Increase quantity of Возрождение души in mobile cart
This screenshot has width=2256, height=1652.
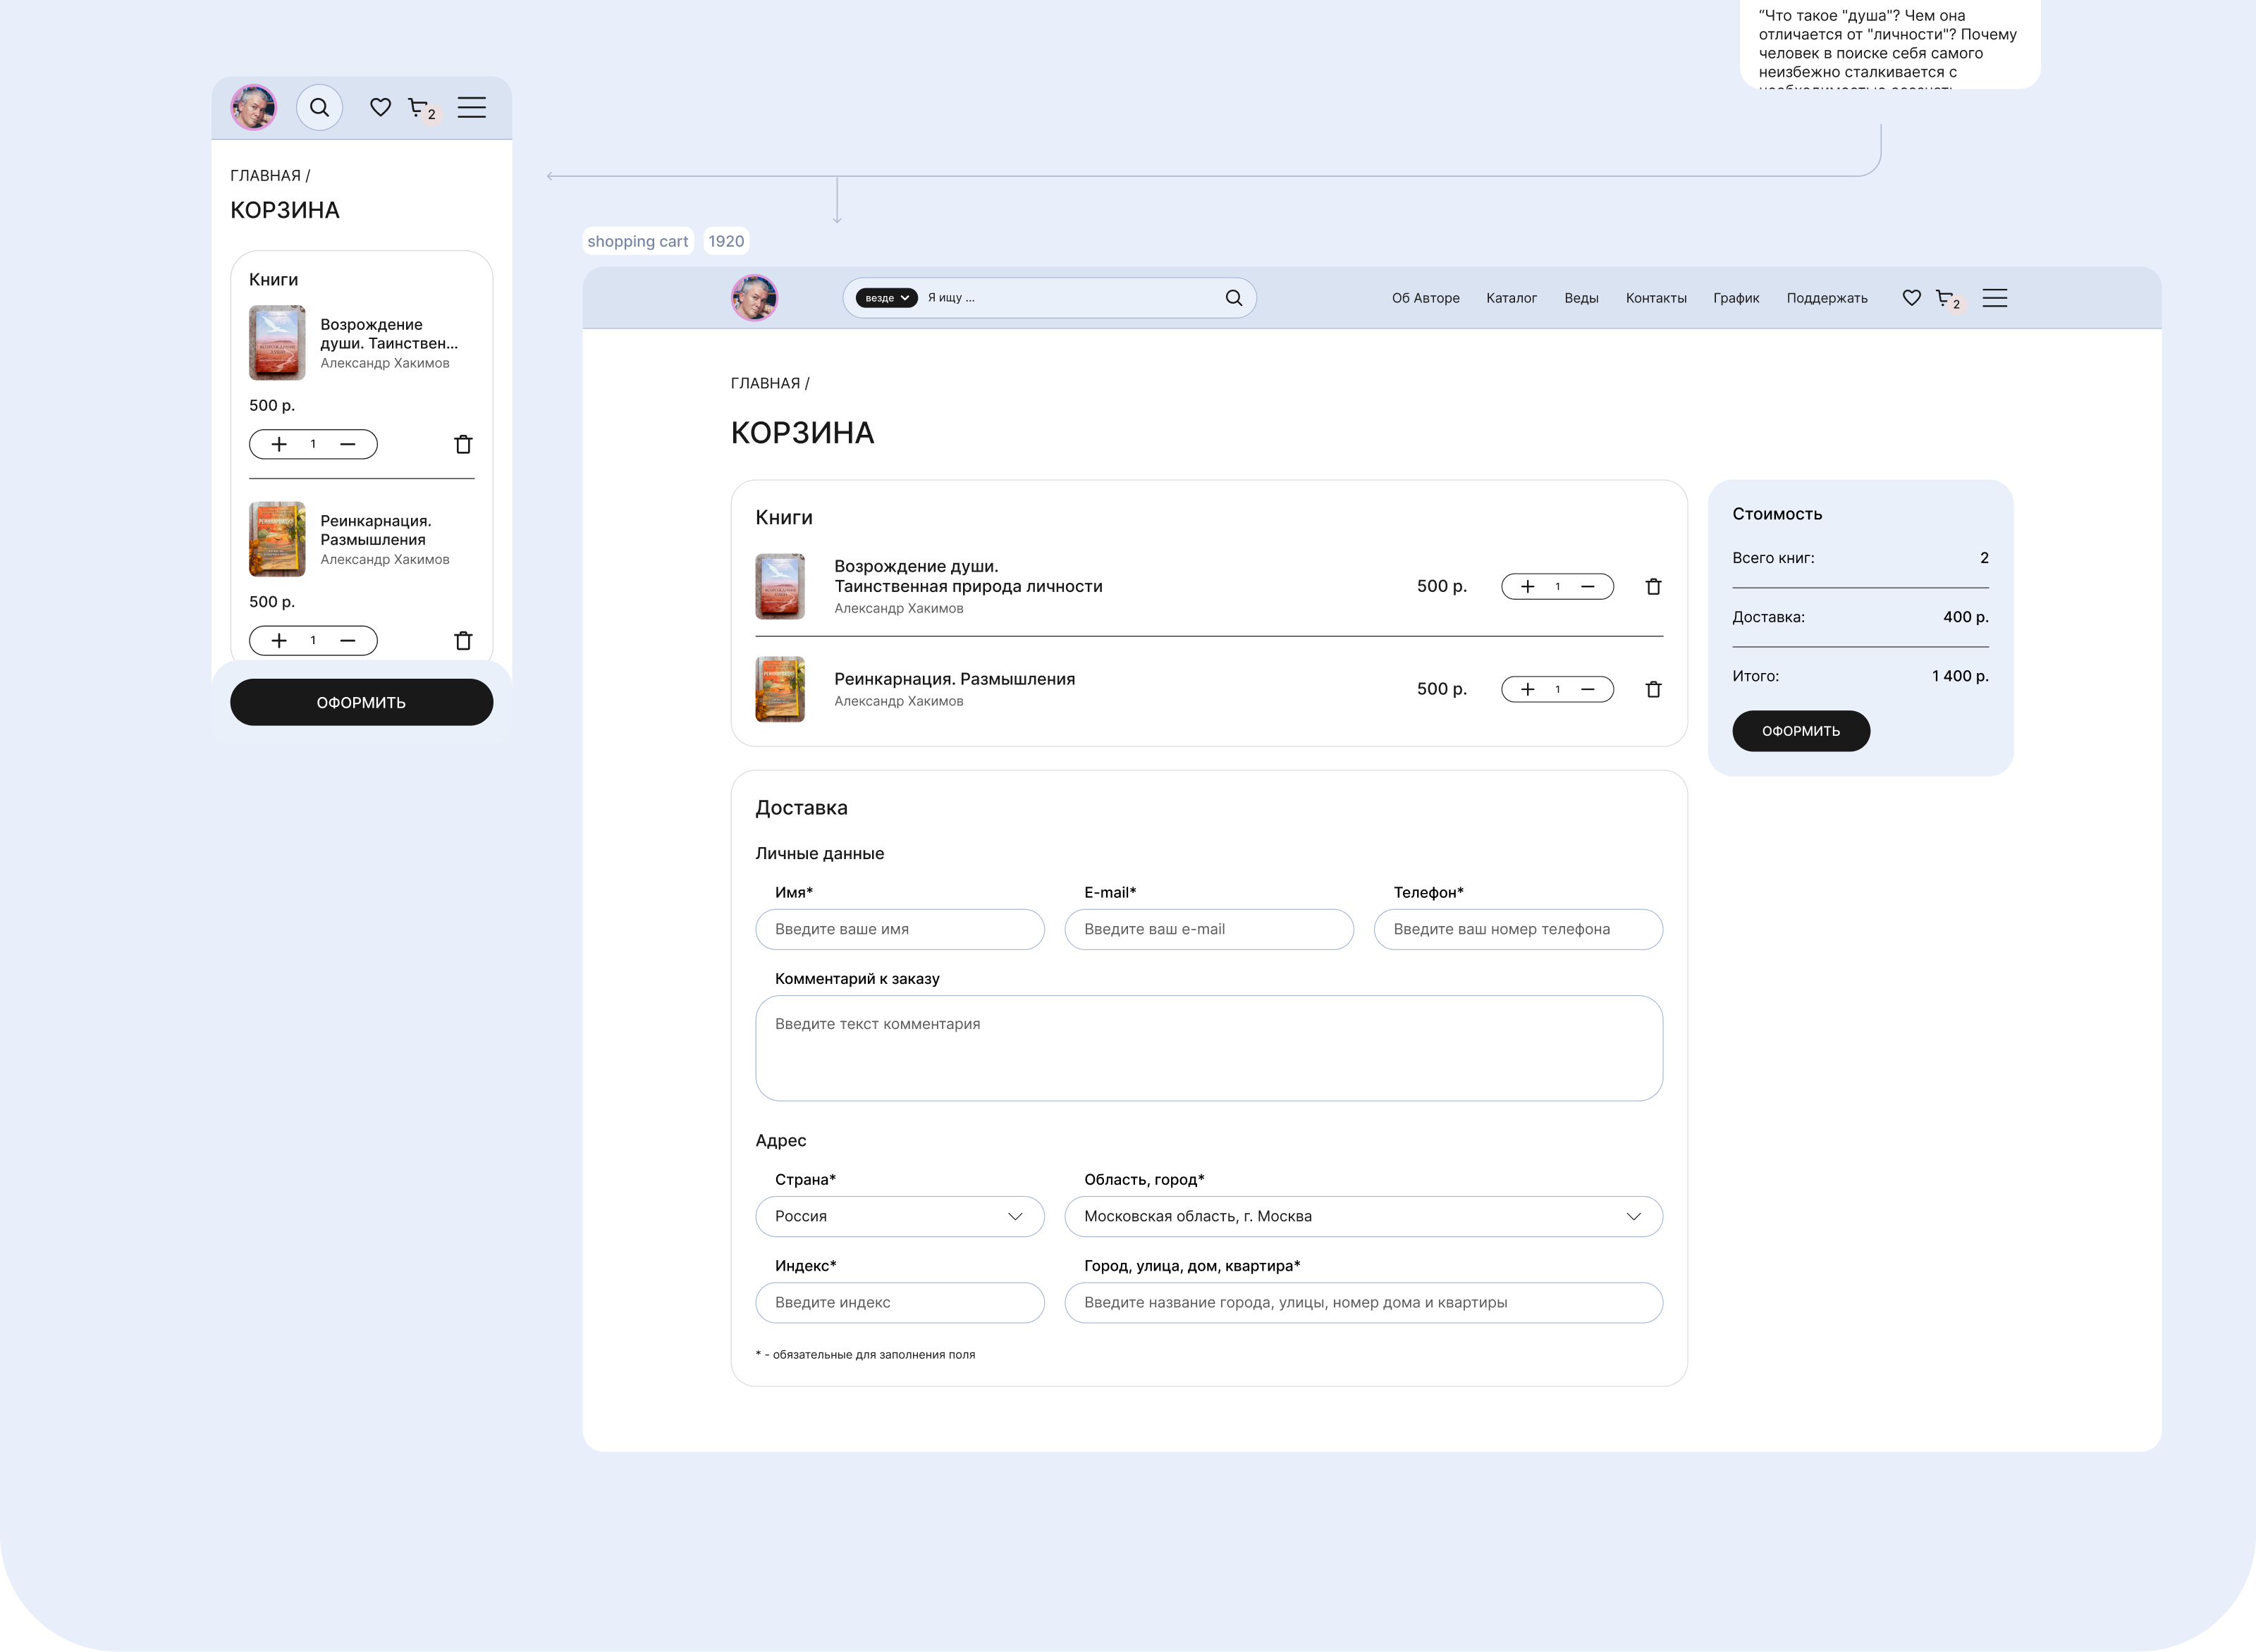coord(279,444)
